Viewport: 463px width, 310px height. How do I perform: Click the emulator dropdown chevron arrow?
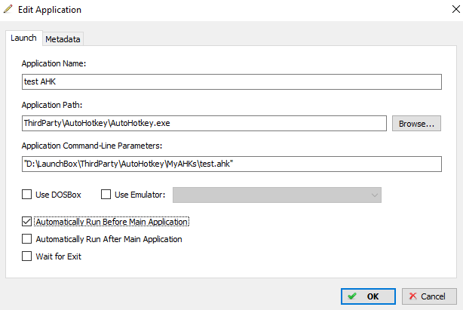tap(375, 195)
